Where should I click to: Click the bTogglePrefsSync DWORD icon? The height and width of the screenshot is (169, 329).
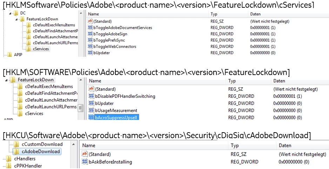tap(90, 40)
